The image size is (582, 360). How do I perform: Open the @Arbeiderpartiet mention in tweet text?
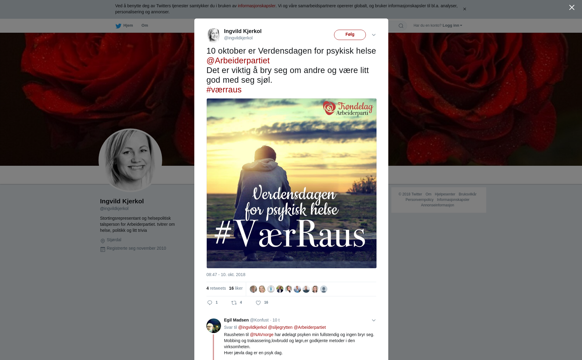238,61
